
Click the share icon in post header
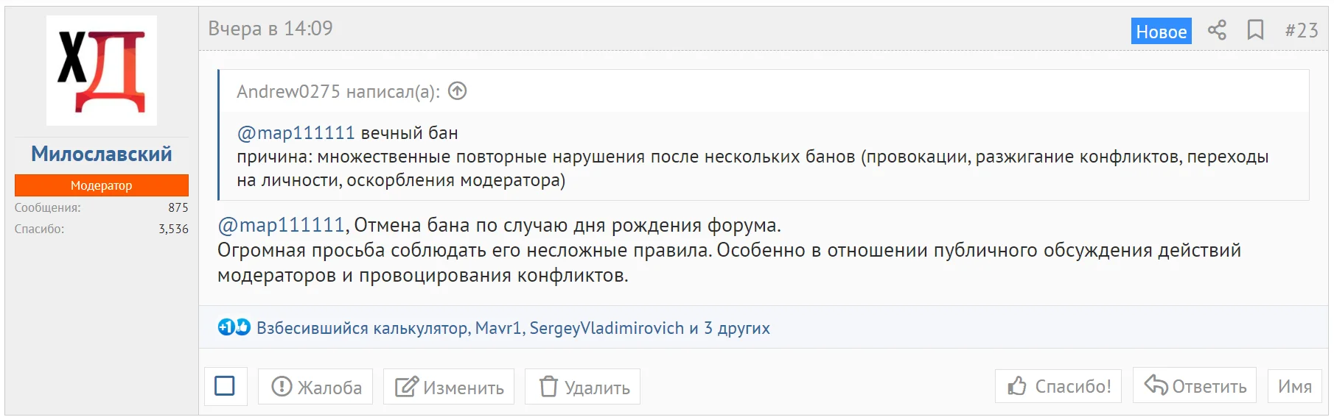[1217, 30]
